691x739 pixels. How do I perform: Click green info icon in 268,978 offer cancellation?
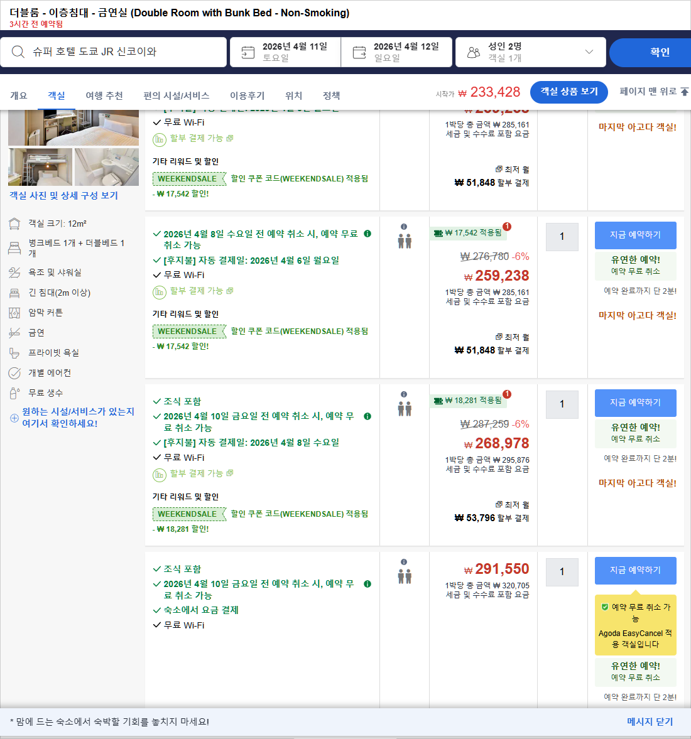click(367, 416)
